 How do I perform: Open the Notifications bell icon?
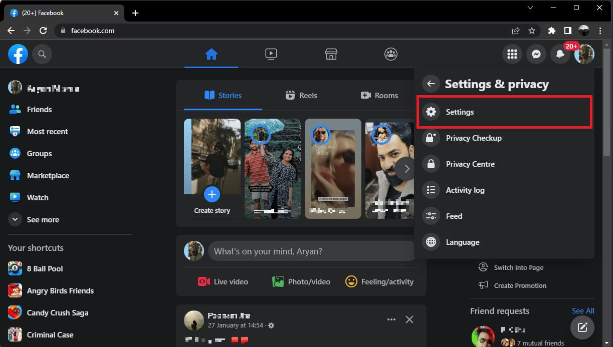click(x=560, y=54)
